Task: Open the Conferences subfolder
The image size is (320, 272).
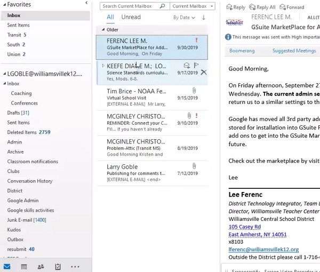Action: click(25, 103)
